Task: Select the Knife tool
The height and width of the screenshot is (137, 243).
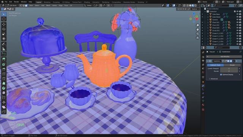Action: pyautogui.click(x=4, y=79)
